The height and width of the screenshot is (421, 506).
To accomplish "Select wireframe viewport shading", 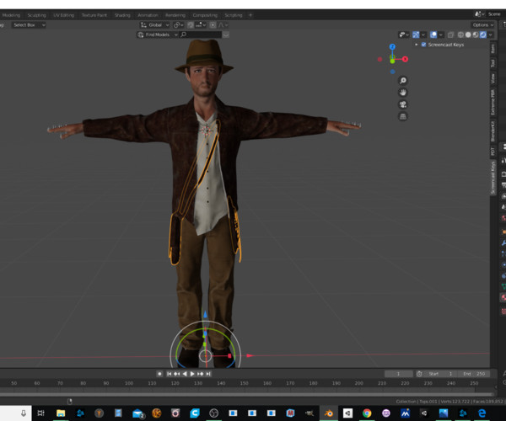I will pos(460,35).
